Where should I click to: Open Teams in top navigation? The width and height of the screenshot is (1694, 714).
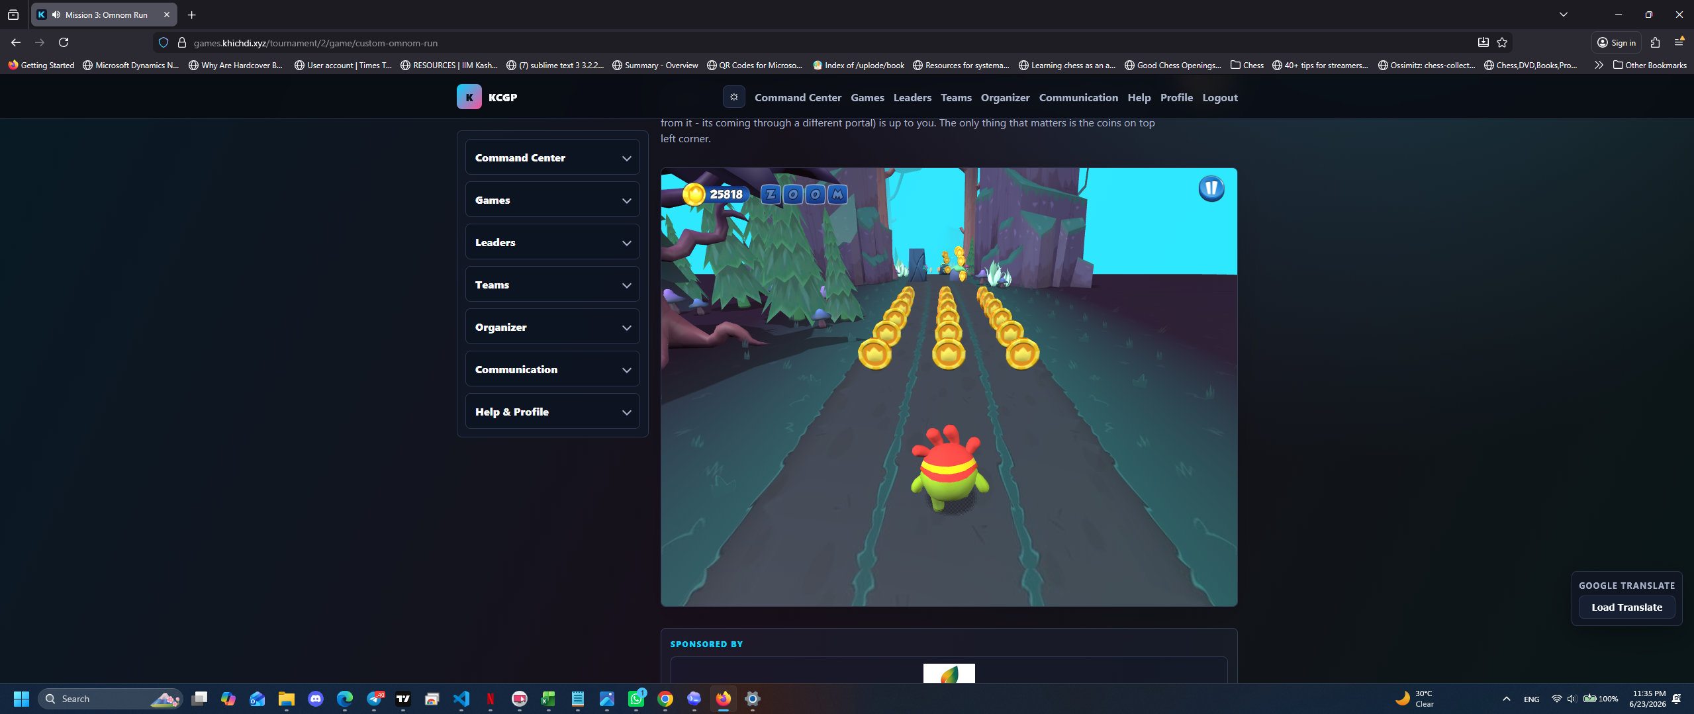pyautogui.click(x=956, y=97)
